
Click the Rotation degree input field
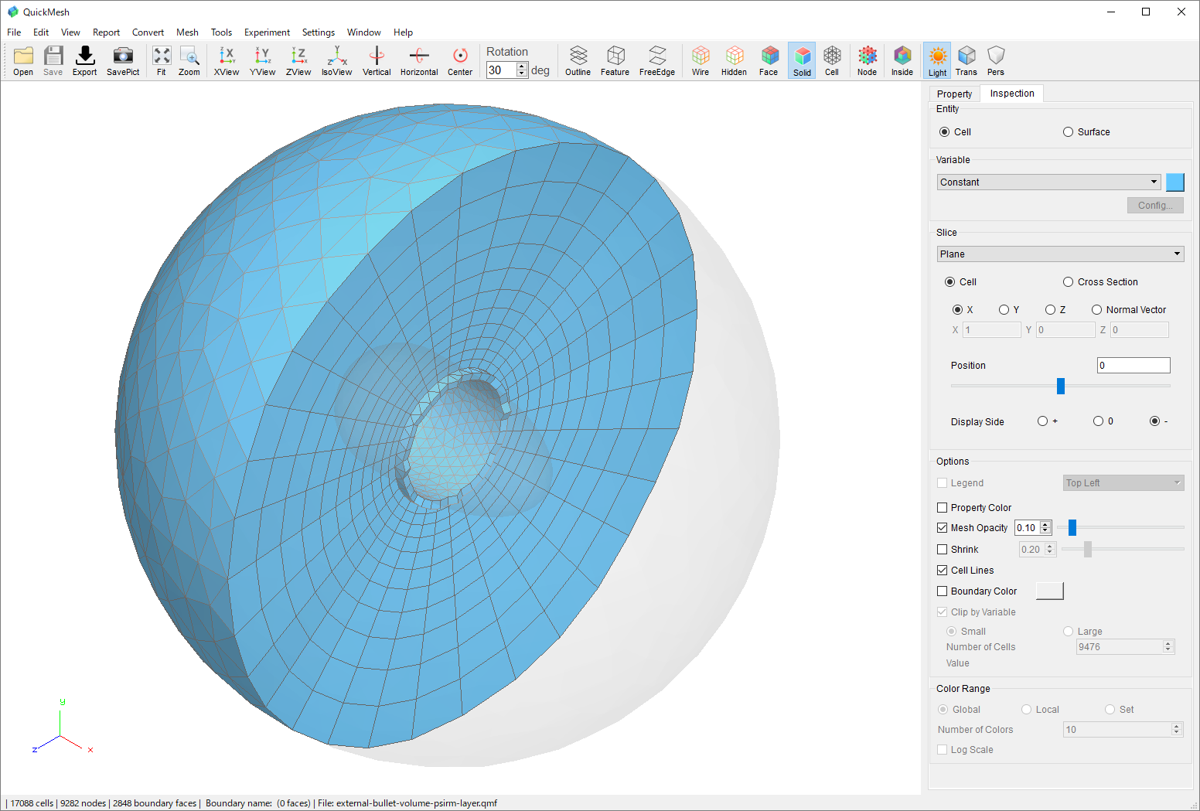point(502,70)
